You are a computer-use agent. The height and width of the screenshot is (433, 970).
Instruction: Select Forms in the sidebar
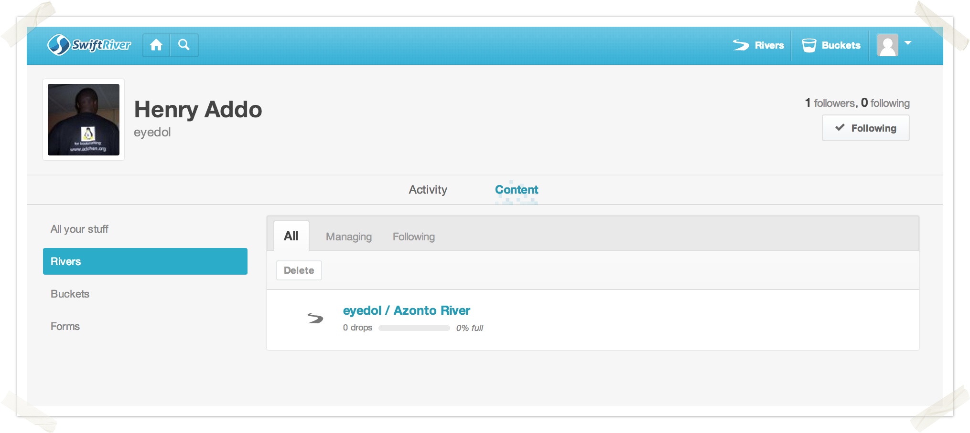(x=65, y=326)
